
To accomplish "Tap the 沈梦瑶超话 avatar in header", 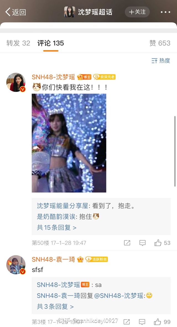I will click(69, 12).
